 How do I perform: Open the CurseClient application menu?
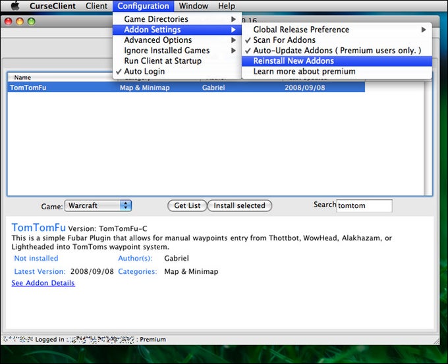point(53,6)
